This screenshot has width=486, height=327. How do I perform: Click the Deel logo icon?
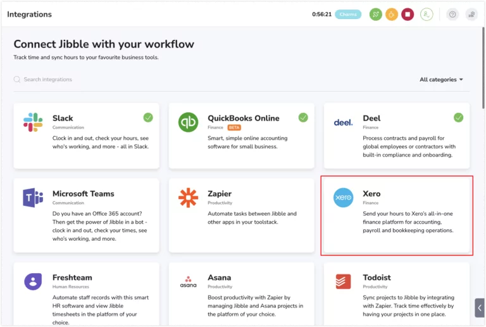(343, 122)
